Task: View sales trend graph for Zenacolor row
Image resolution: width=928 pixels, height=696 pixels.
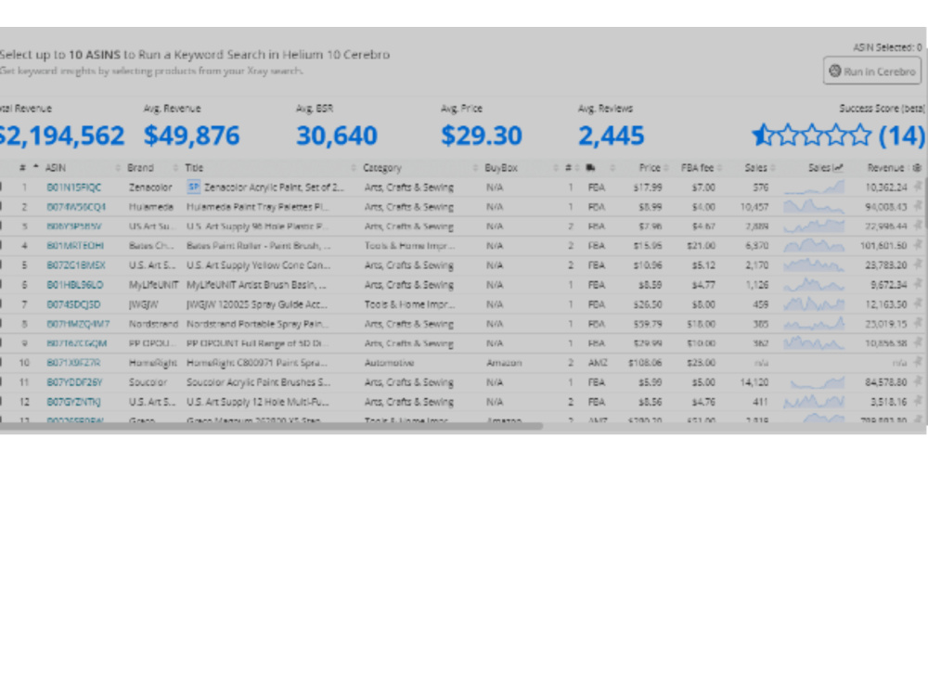Action: (x=814, y=187)
